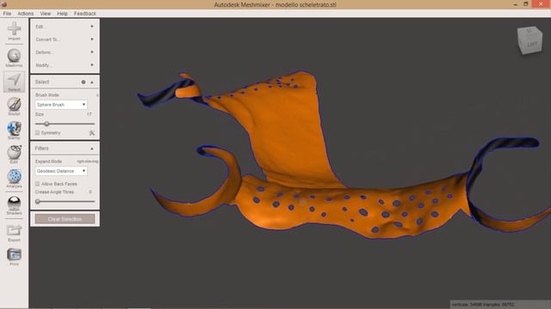The width and height of the screenshot is (551, 309).
Task: Open the Actions menu
Action: pyautogui.click(x=26, y=14)
